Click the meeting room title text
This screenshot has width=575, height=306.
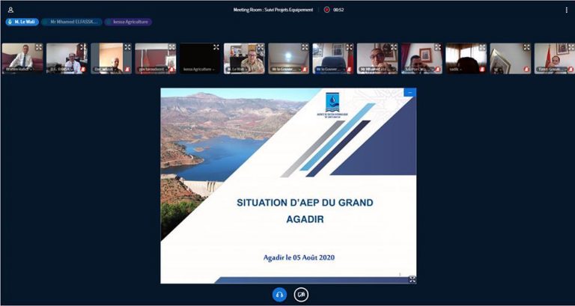click(275, 10)
